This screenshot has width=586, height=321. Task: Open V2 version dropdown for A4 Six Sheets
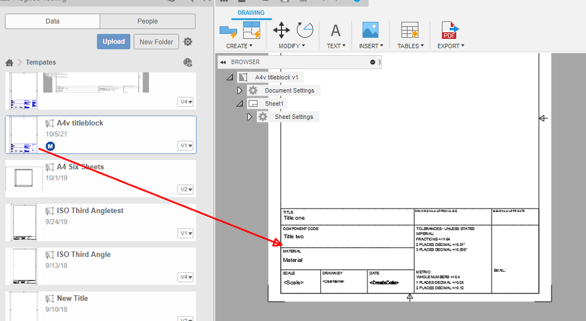coord(185,190)
